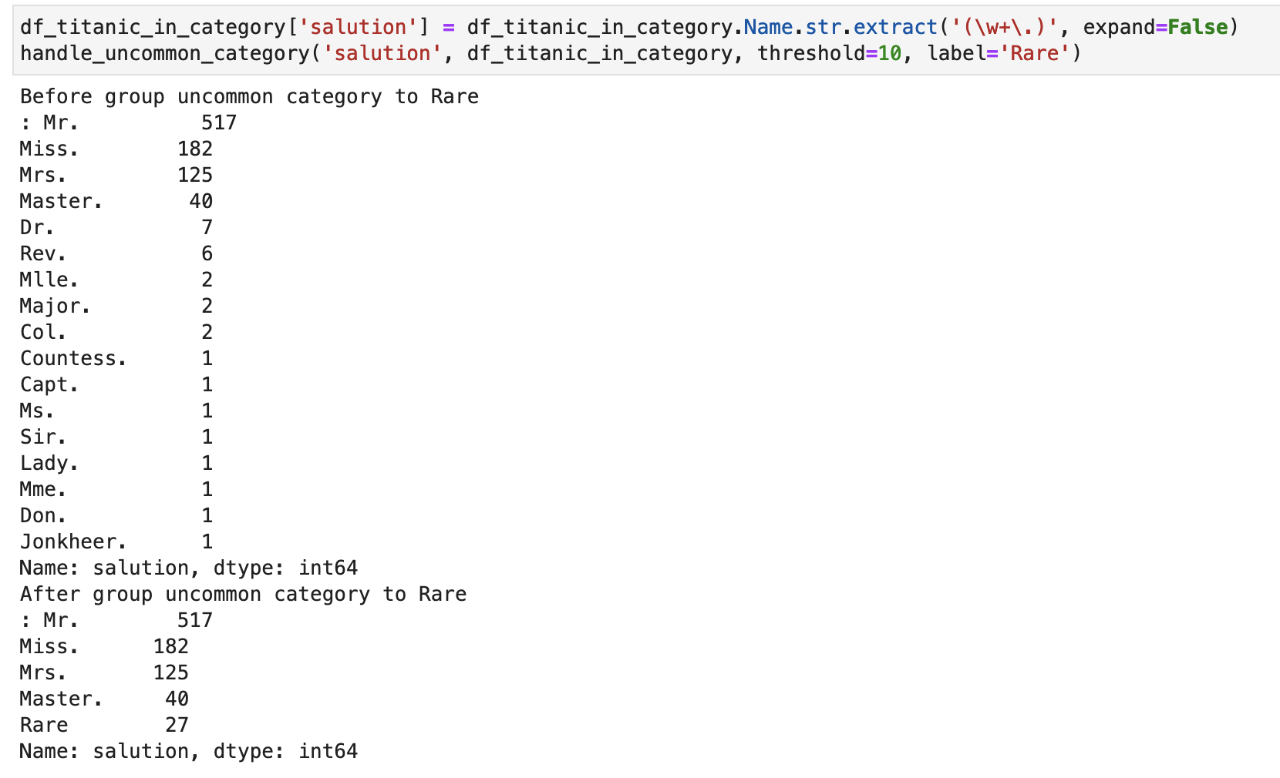Viewport: 1280px width, 778px height.
Task: Click the Lady. output row
Action: click(x=116, y=463)
